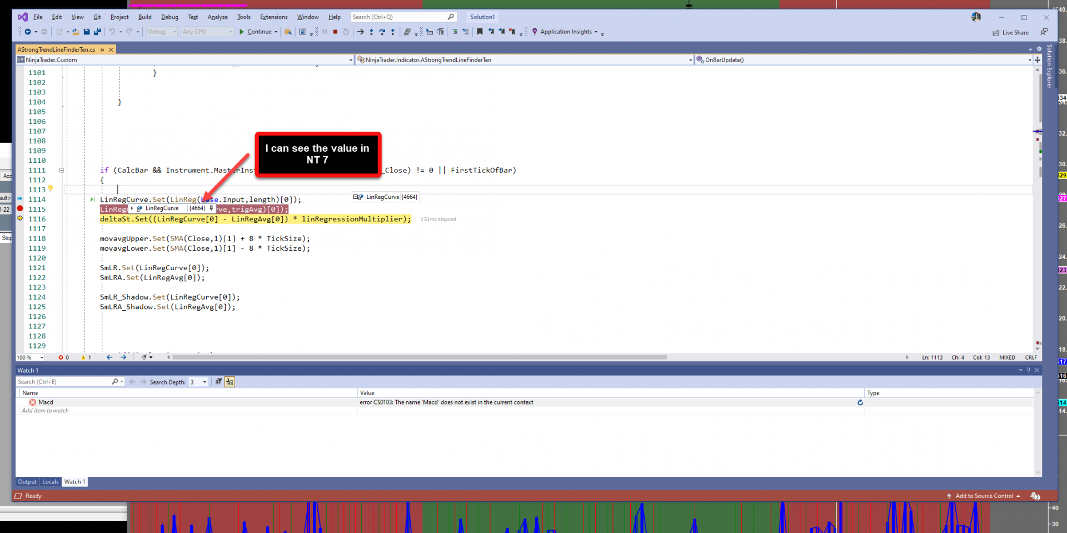The width and height of the screenshot is (1067, 533).
Task: Toggle a bookmark on the current line
Action: (x=480, y=32)
